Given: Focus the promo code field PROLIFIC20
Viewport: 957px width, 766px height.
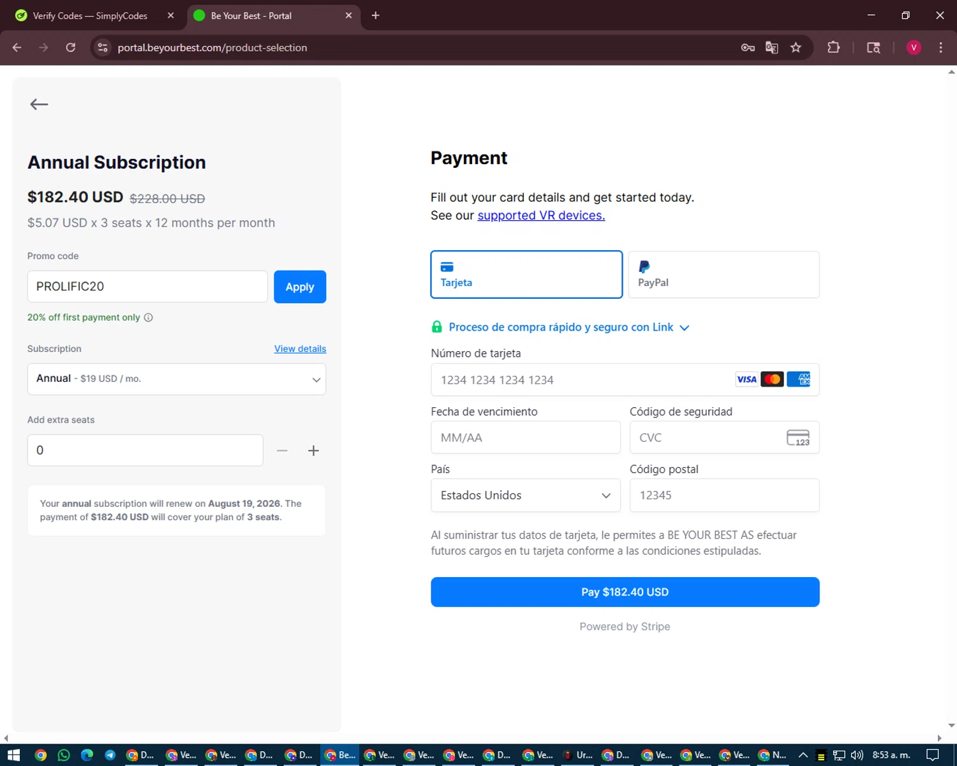Looking at the screenshot, I should point(147,287).
